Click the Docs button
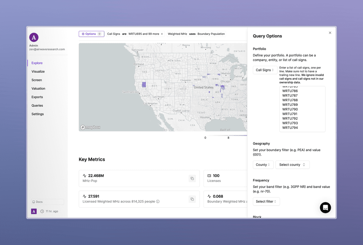This screenshot has height=245, width=363. click(47, 201)
